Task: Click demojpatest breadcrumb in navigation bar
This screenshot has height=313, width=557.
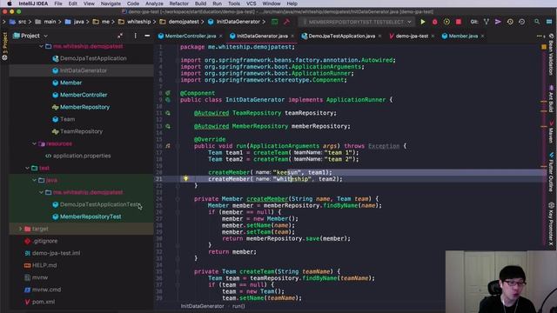Action: [x=184, y=22]
